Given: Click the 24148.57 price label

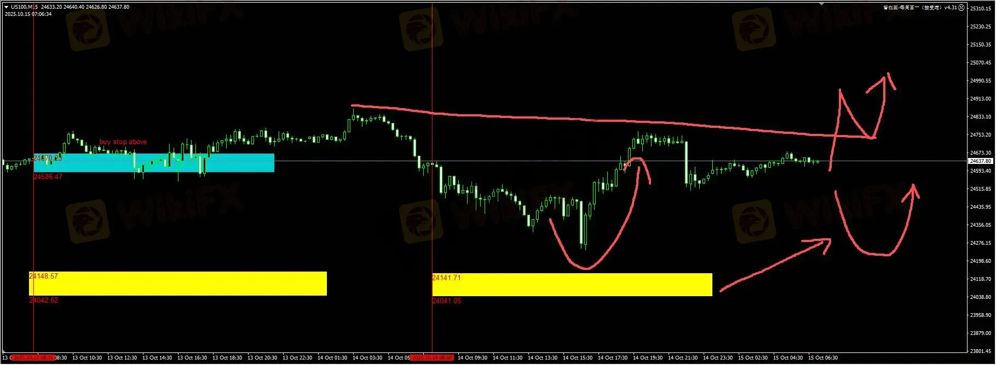Looking at the screenshot, I should pos(44,276).
